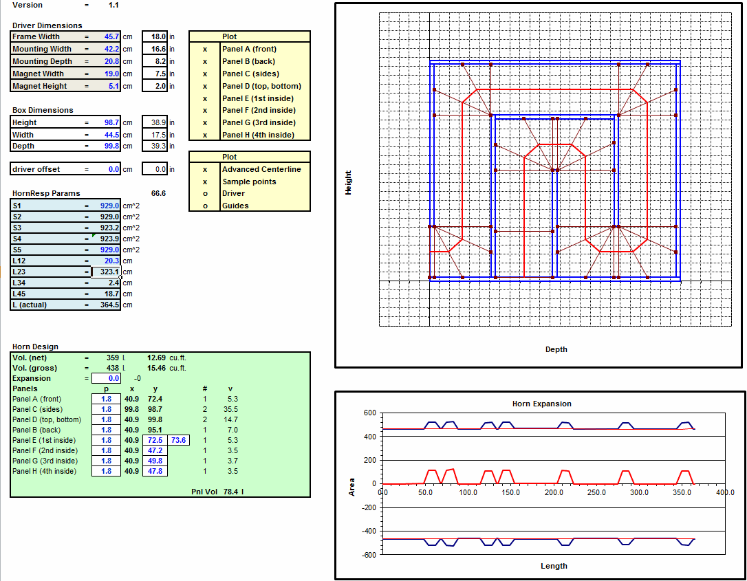
Task: Toggle the Panel B (back) plot marker
Action: [205, 61]
